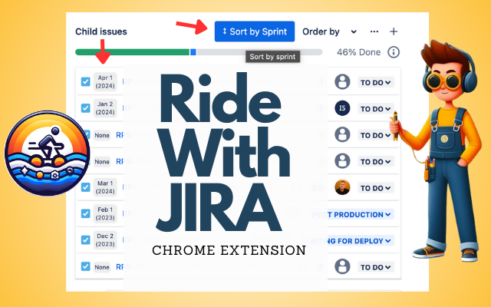Open the POST PRODUCTION status dropdown

(x=353, y=215)
